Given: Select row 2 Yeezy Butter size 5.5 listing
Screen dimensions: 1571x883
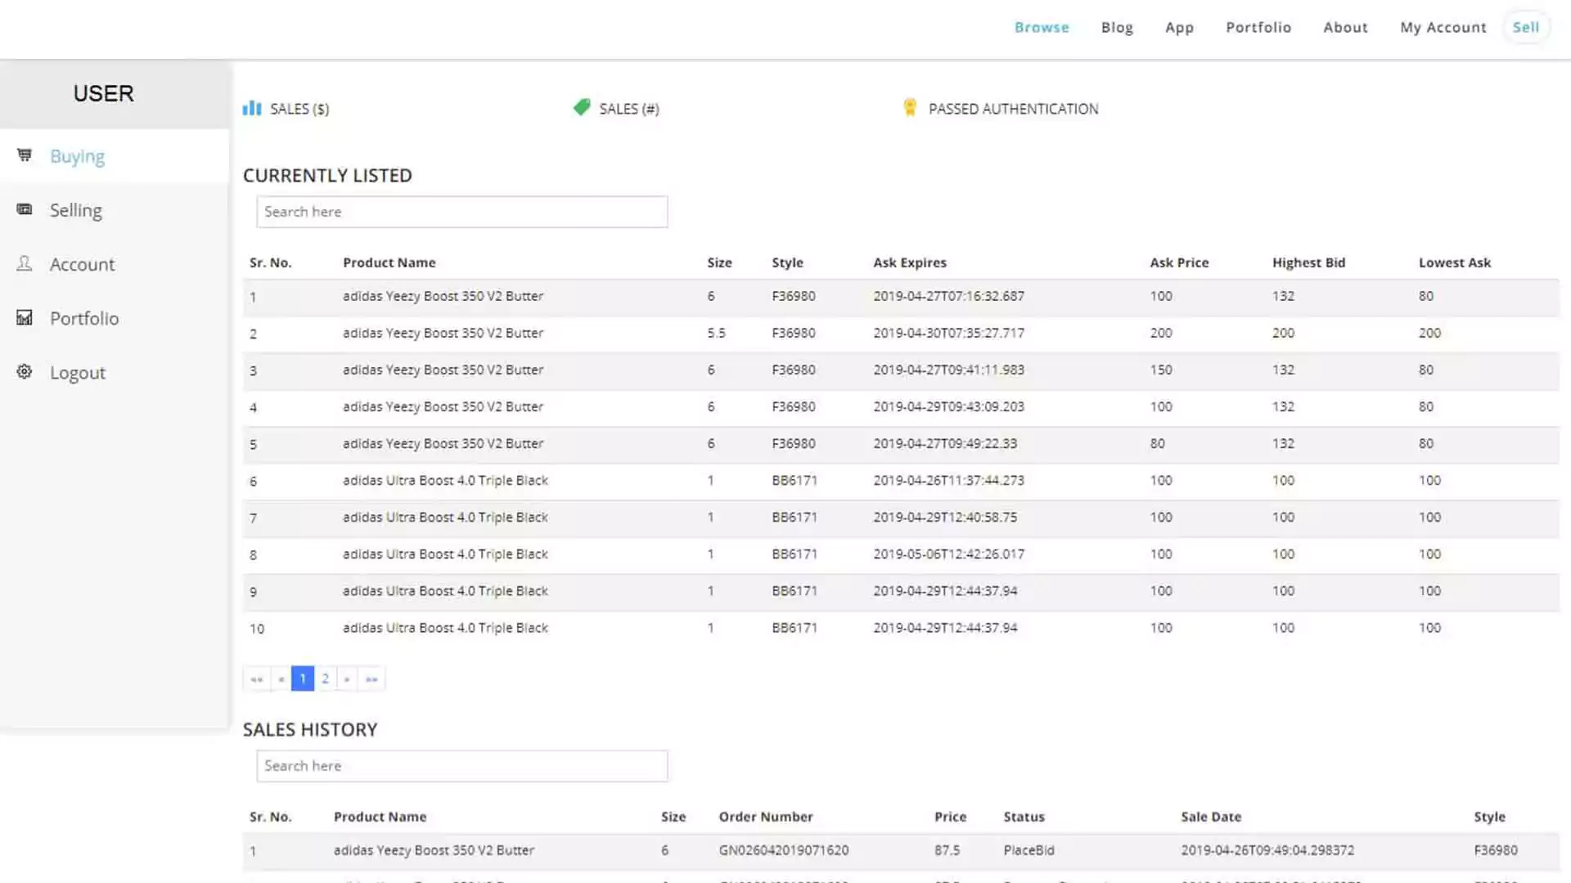Looking at the screenshot, I should (x=901, y=334).
